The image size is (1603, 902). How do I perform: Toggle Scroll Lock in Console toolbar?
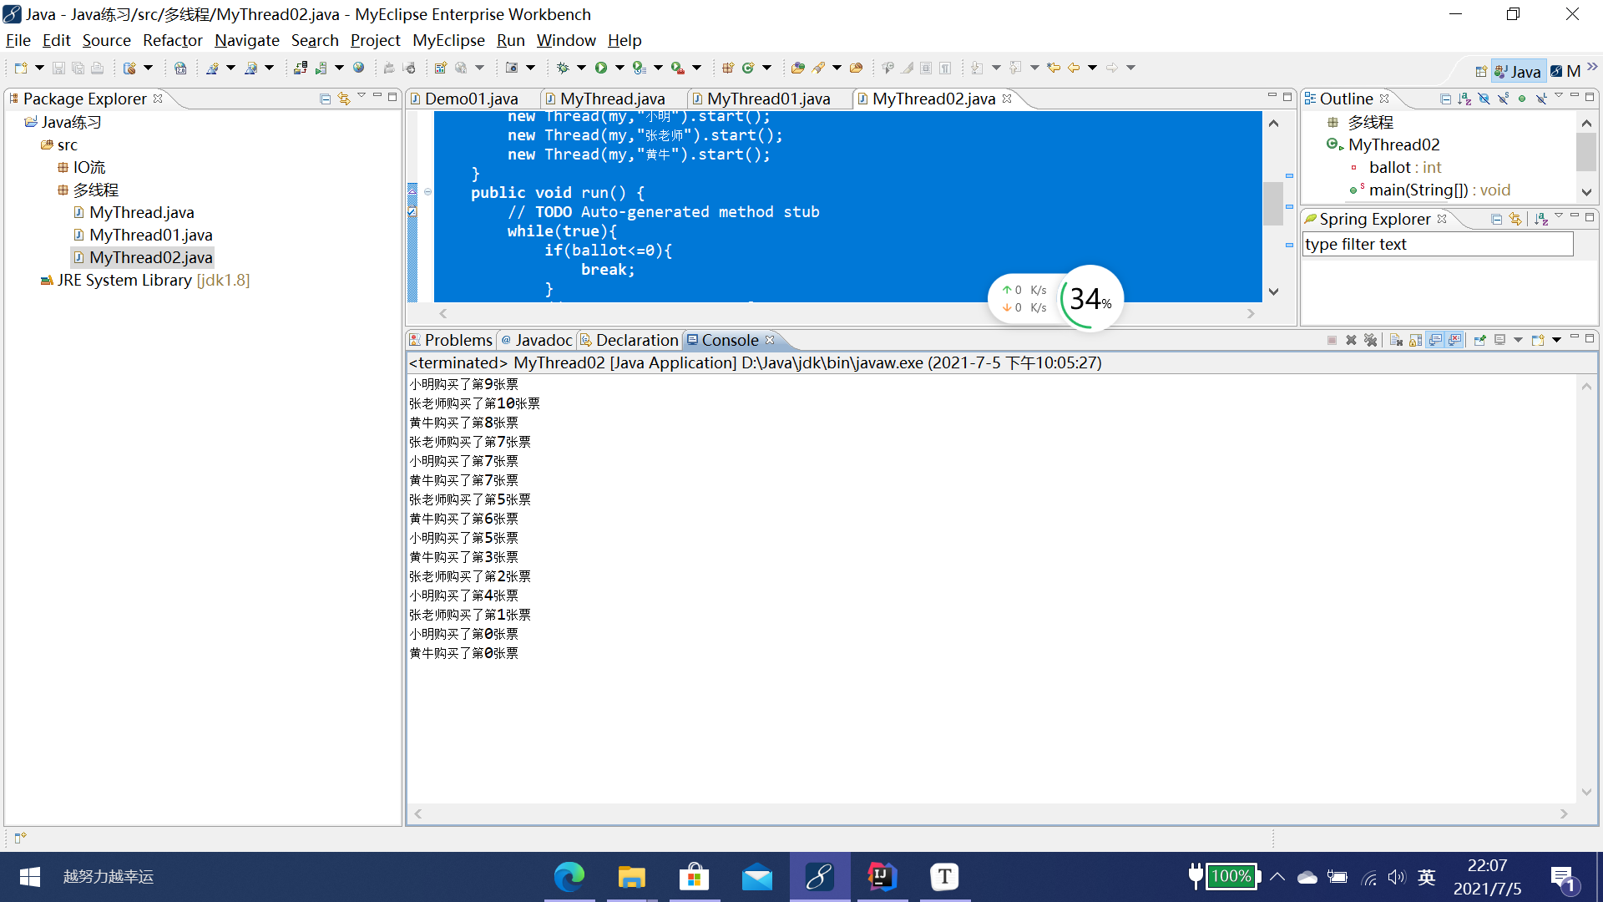[x=1415, y=340]
